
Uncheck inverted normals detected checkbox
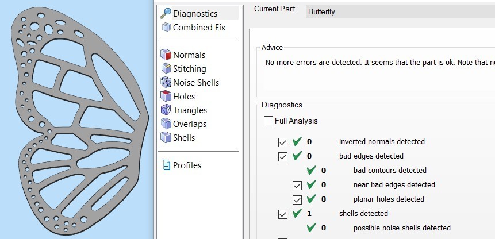(x=282, y=142)
